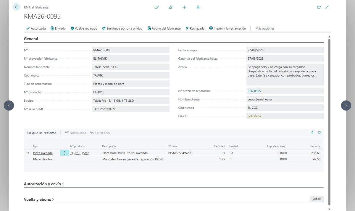
Task: Mark the claim as Rechazada
Action: 195,28
